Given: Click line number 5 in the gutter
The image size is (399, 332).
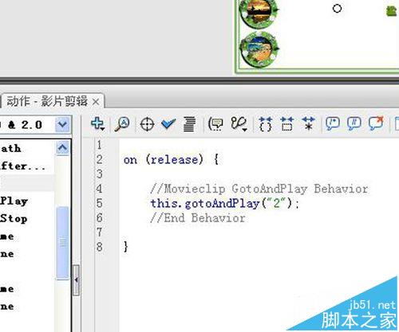Looking at the screenshot, I should pos(100,203).
